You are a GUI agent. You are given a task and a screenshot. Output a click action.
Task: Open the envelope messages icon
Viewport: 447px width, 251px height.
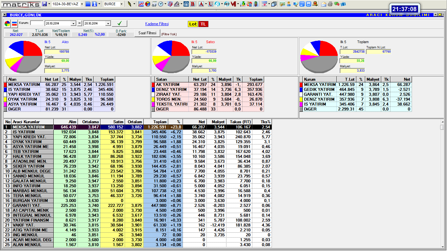pos(324,4)
